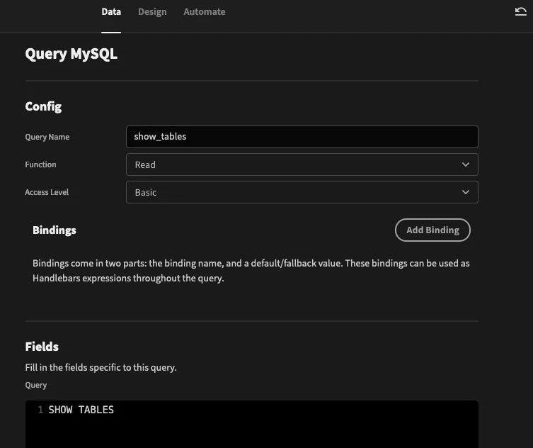Click inside the SHOW TABLES query editor
The width and height of the screenshot is (533, 448).
tap(252, 424)
